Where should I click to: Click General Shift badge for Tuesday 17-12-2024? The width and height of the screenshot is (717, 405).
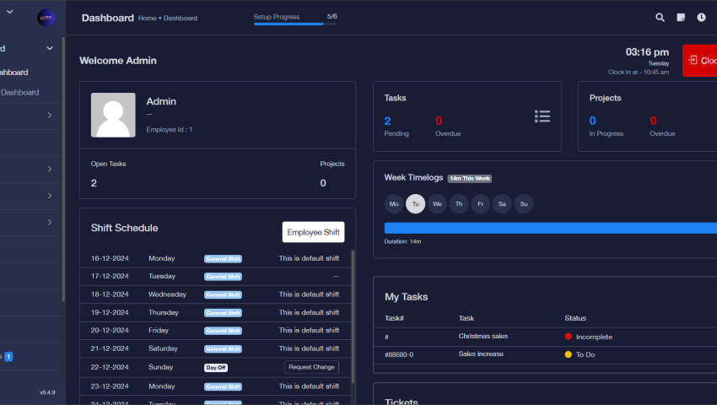(224, 277)
